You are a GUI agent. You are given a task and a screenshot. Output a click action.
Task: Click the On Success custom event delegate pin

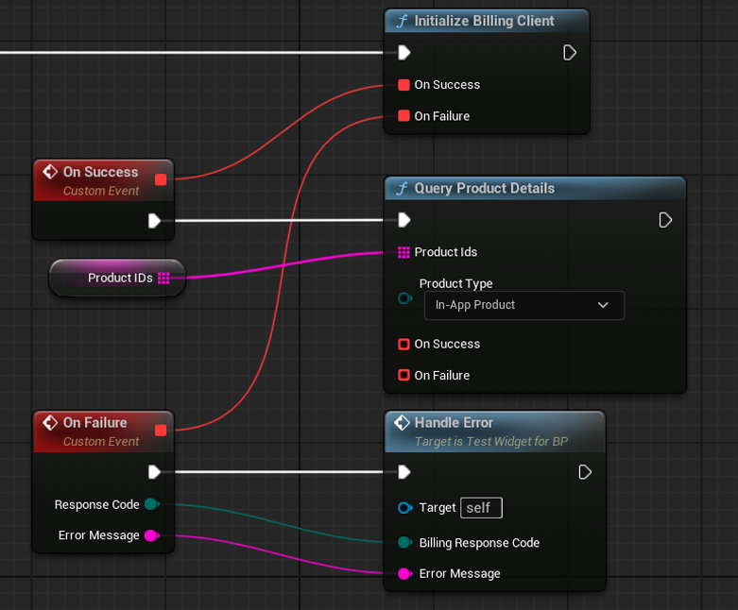click(161, 179)
